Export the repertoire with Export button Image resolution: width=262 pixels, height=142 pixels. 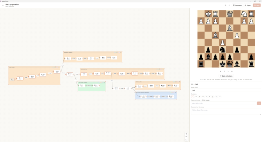point(248,5)
